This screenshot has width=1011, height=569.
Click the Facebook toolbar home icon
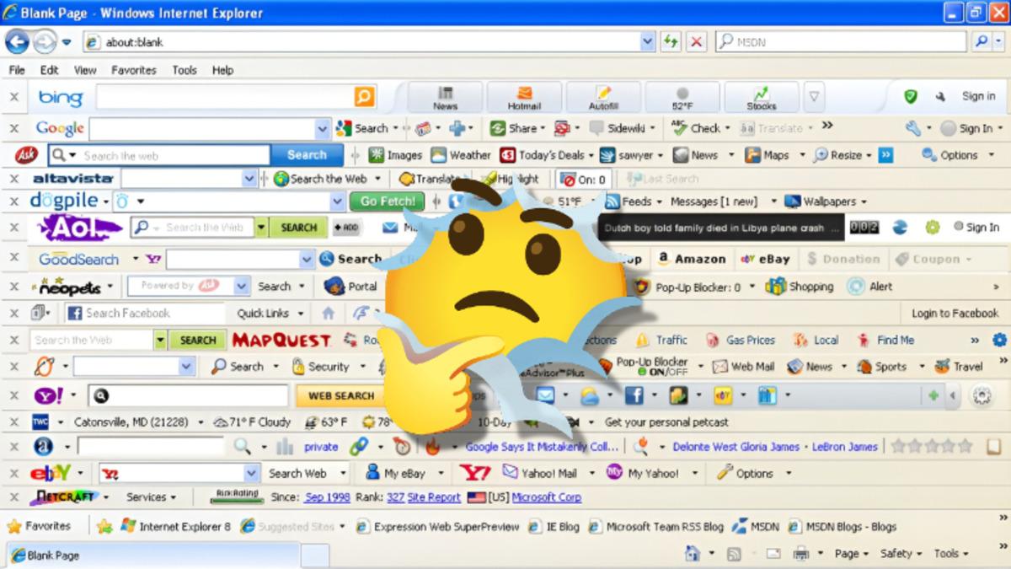328,313
